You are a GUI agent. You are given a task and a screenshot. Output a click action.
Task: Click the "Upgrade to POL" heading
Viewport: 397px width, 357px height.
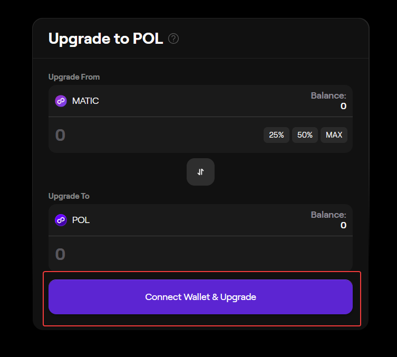pos(105,38)
